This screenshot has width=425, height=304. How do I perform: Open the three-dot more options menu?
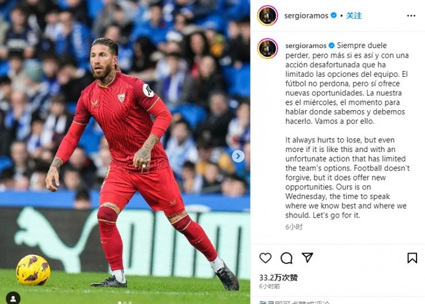[411, 16]
